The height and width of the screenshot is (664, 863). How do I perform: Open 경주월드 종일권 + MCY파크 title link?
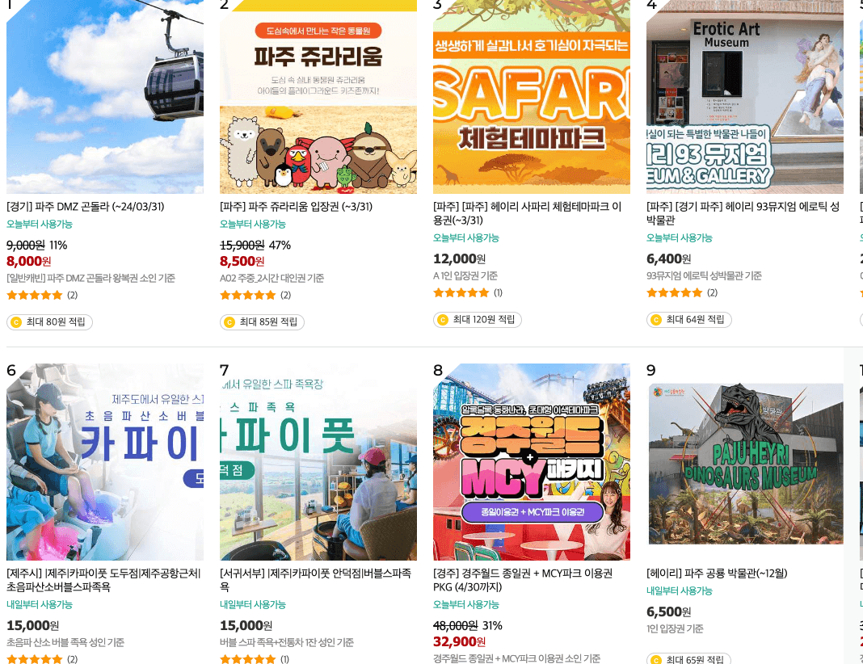pyautogui.click(x=523, y=580)
